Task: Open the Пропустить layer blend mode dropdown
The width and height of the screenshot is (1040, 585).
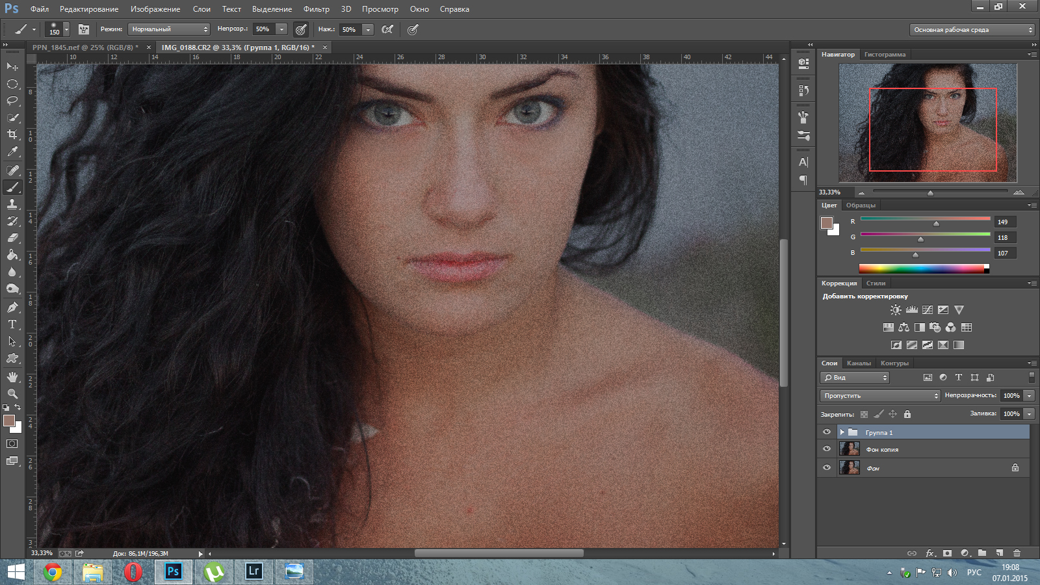Action: pyautogui.click(x=880, y=396)
